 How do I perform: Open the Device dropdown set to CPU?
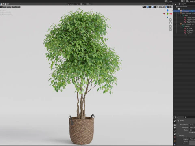[x=192, y=130]
